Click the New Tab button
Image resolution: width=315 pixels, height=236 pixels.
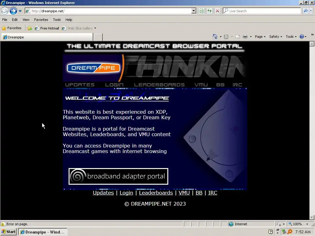[x=98, y=37]
